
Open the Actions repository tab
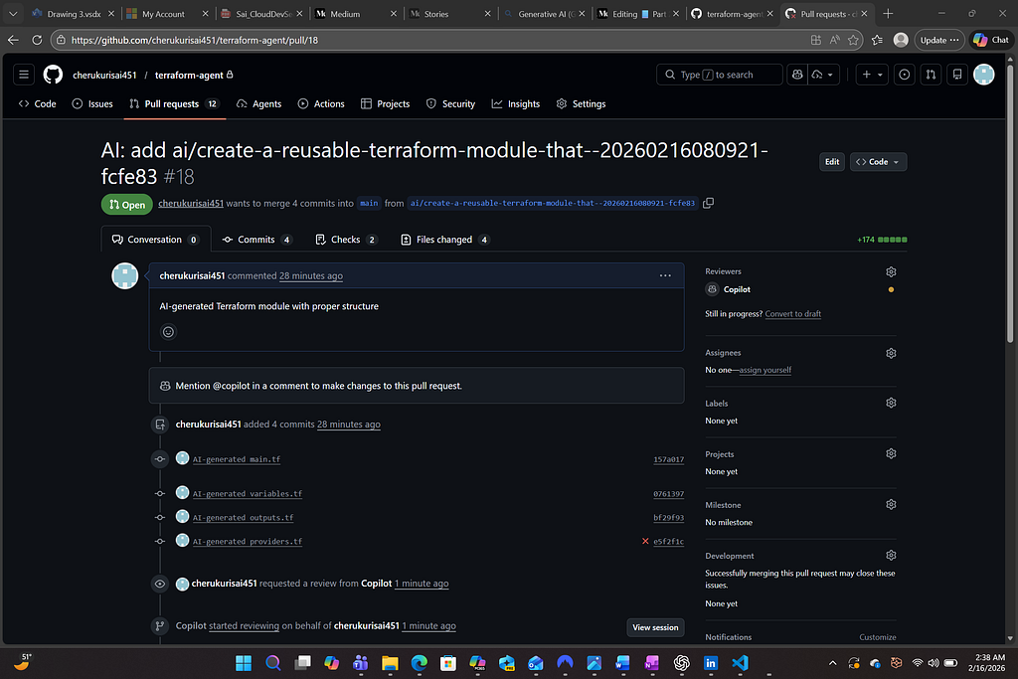point(321,103)
